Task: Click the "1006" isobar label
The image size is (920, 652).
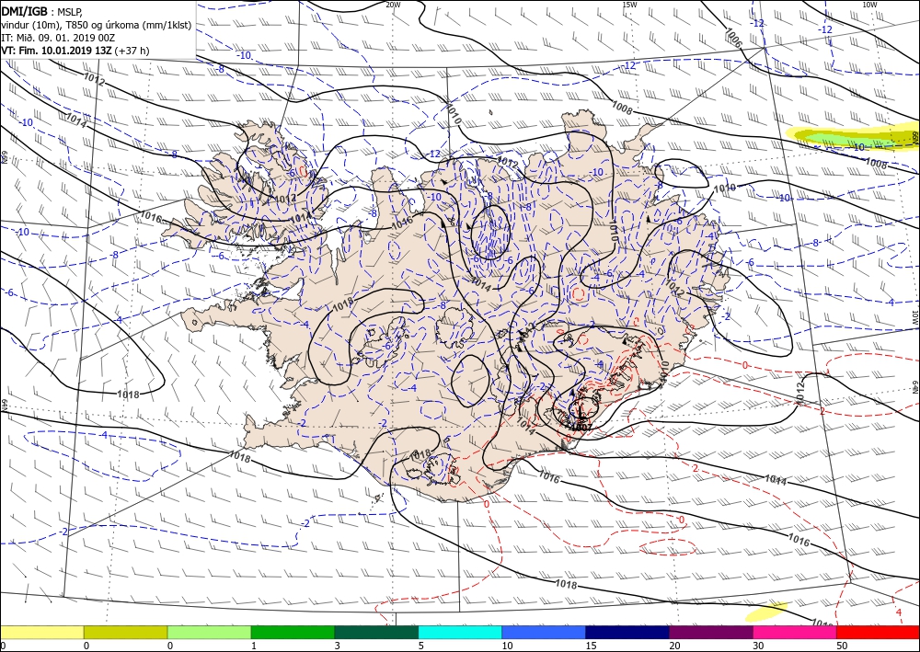Action: (733, 38)
